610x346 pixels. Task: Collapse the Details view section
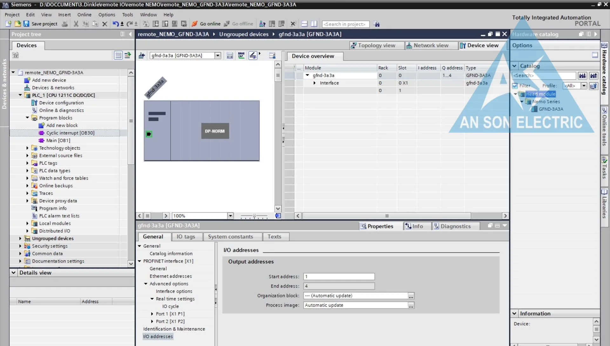(x=13, y=273)
